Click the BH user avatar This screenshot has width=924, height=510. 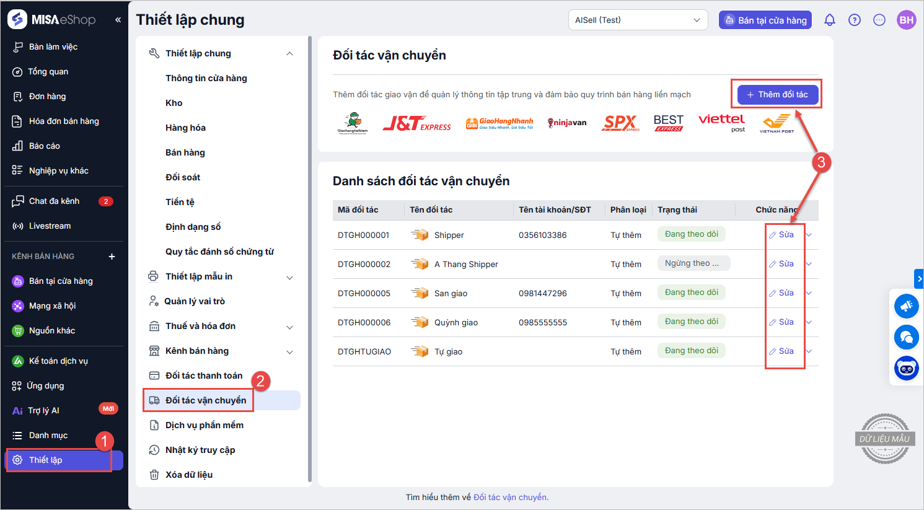[906, 20]
